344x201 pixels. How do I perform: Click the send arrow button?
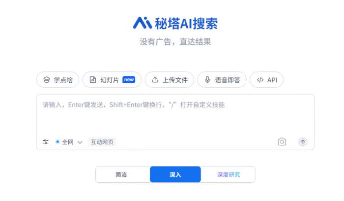coord(303,142)
